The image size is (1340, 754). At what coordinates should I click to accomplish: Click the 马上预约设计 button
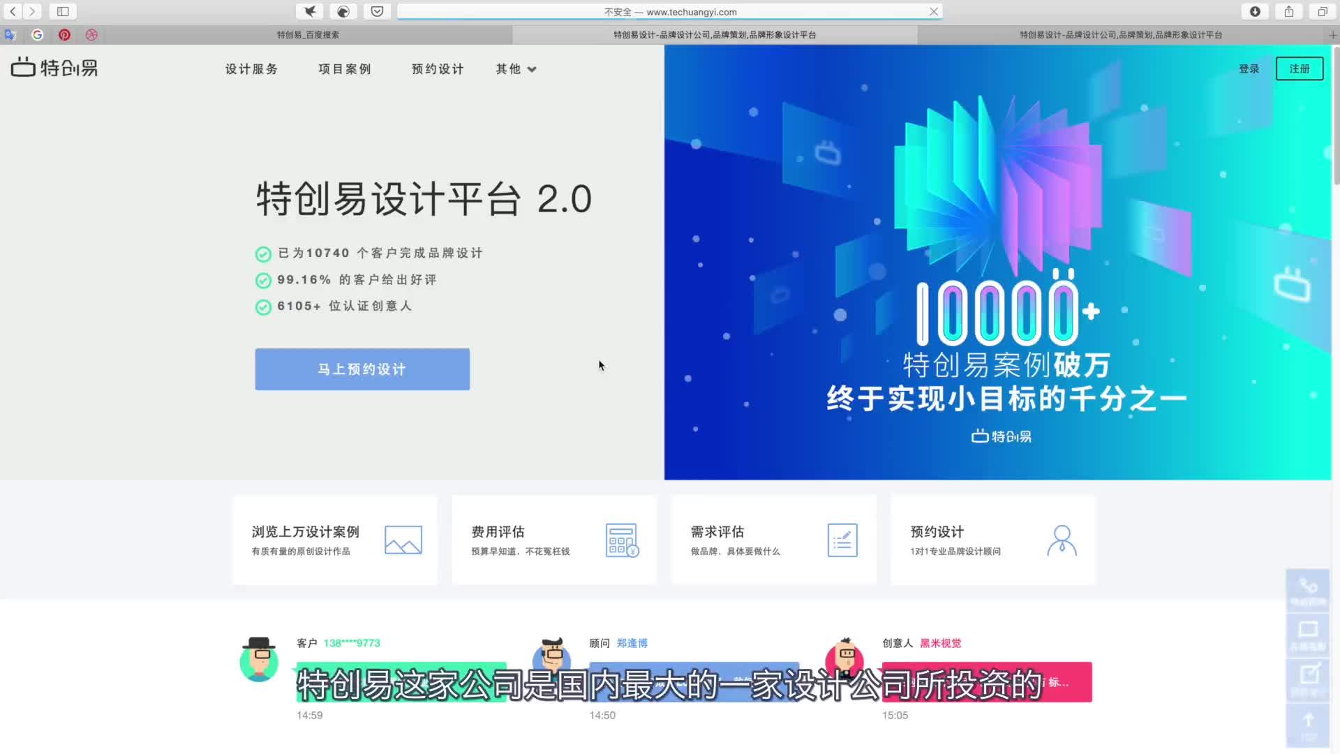(x=362, y=369)
